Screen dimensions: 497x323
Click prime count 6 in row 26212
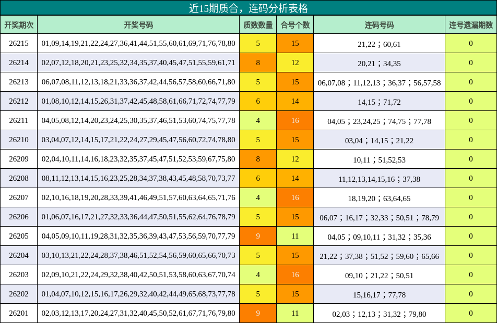(x=258, y=101)
